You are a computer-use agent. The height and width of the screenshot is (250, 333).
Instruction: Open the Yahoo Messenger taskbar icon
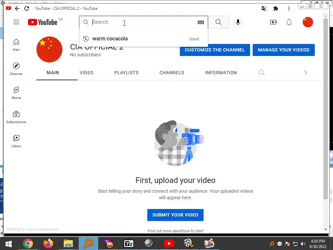109,243
